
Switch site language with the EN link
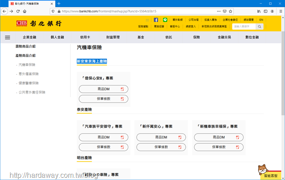tap(261, 20)
